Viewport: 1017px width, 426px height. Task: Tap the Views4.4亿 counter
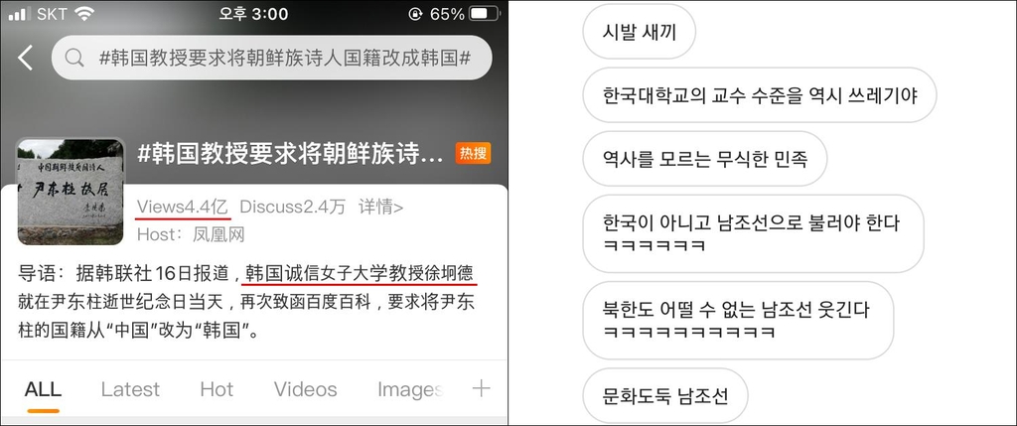pyautogui.click(x=183, y=208)
